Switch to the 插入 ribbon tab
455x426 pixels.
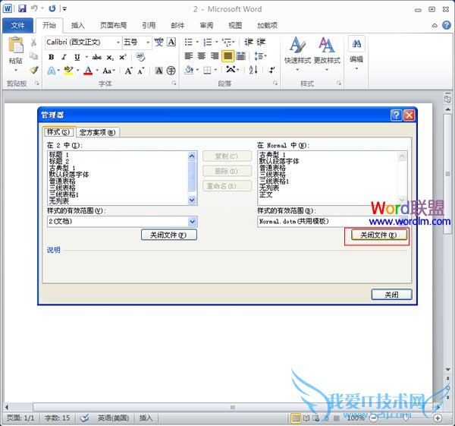78,26
